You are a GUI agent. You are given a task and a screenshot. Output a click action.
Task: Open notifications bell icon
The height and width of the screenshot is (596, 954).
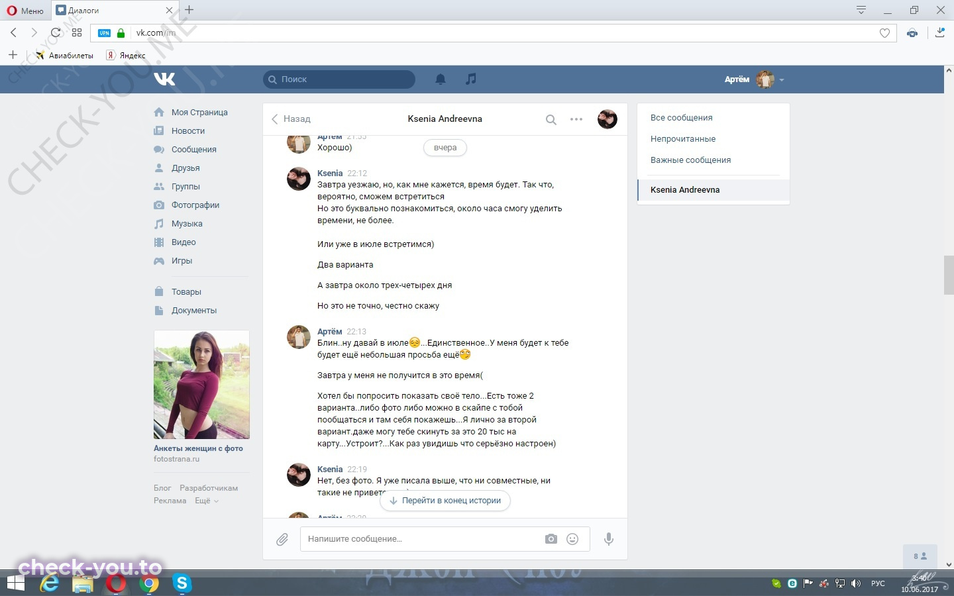click(x=441, y=79)
